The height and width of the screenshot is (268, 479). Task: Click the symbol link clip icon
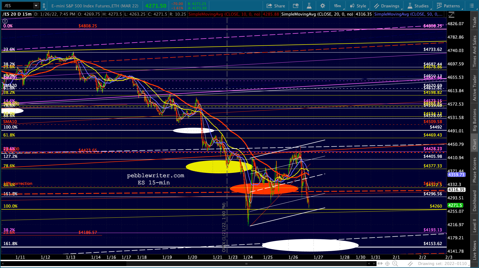44,6
